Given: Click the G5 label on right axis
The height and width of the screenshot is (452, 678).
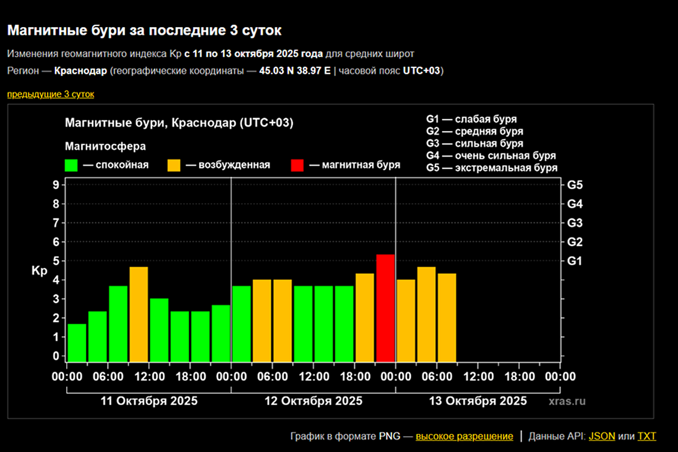Looking at the screenshot, I should tap(575, 185).
